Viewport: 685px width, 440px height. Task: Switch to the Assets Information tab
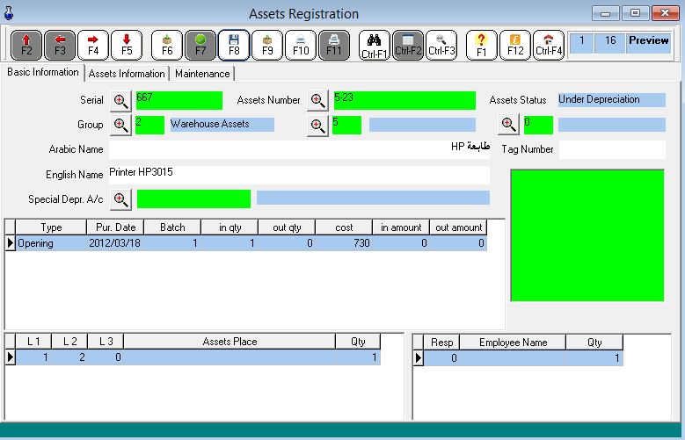(x=127, y=74)
